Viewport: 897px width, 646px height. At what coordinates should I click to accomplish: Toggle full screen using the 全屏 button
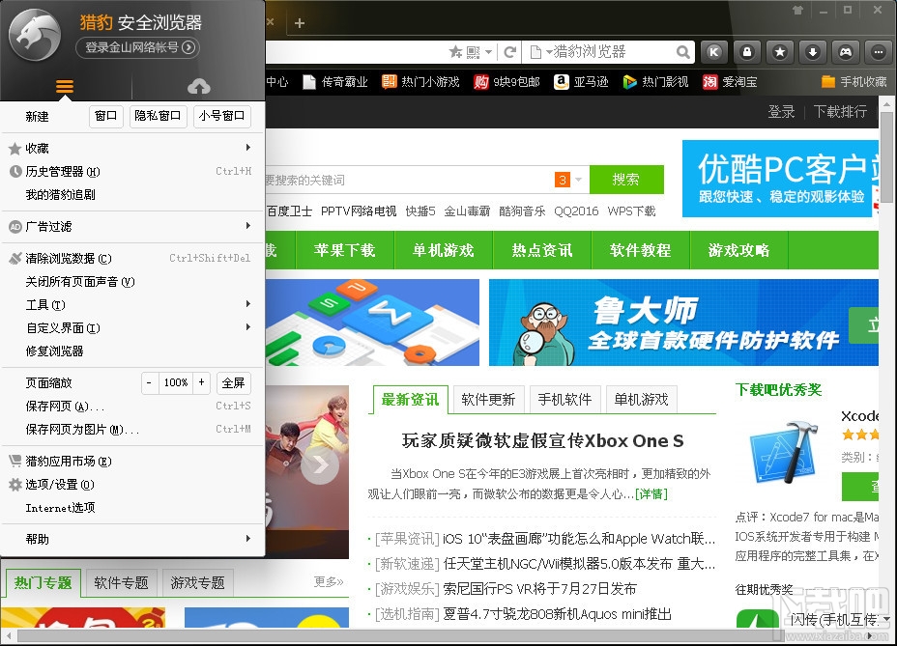(232, 382)
